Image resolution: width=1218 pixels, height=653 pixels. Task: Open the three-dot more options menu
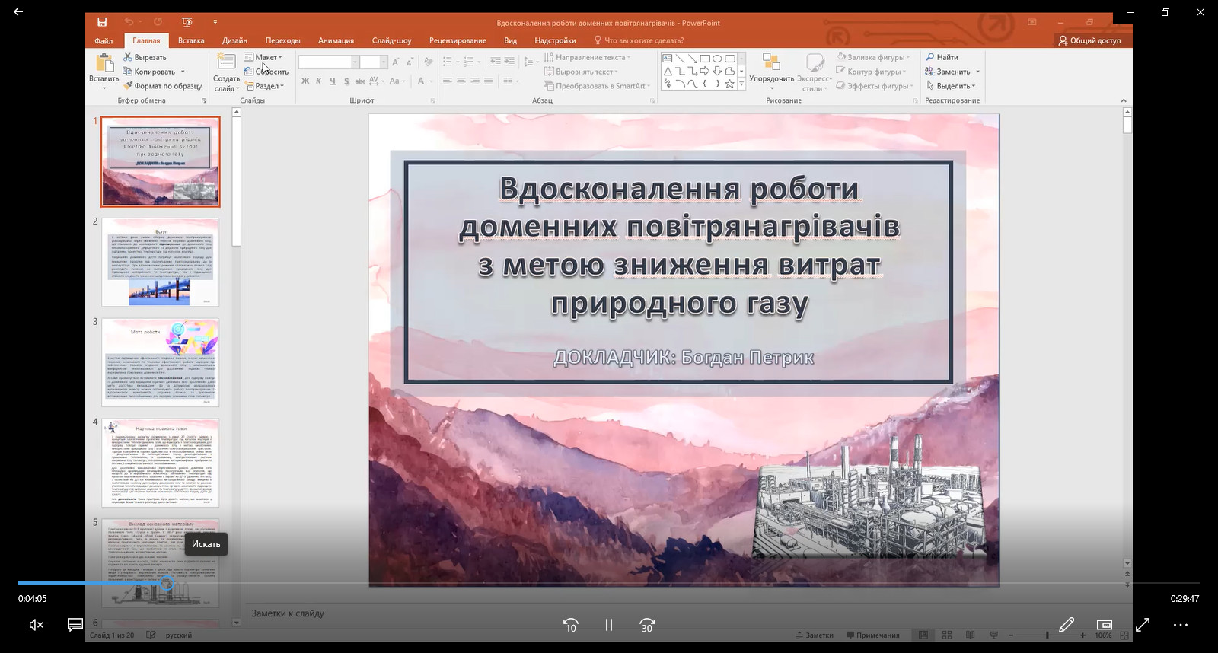[1180, 625]
